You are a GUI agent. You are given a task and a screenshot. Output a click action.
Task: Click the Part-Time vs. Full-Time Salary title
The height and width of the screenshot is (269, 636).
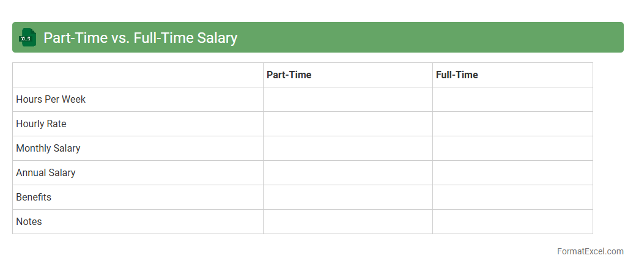[x=140, y=38]
